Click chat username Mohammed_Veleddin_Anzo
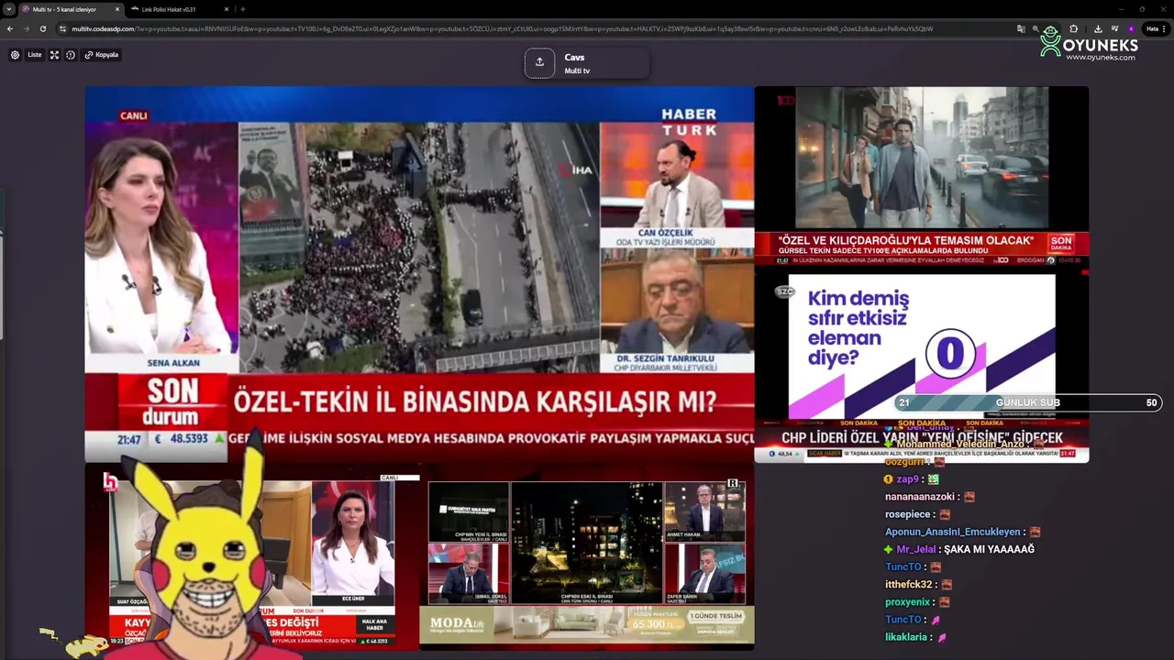The height and width of the screenshot is (660, 1174). [960, 445]
